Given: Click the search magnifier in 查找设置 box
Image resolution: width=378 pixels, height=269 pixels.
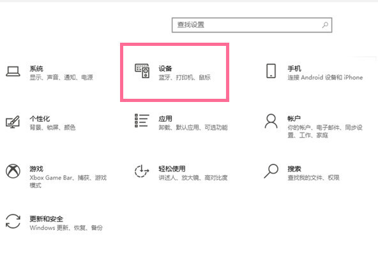Looking at the screenshot, I should [325, 25].
